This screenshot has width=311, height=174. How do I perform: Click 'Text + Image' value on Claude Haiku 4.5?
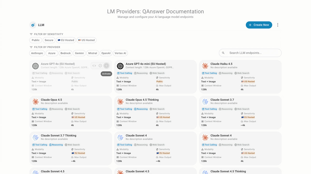[x=209, y=81]
